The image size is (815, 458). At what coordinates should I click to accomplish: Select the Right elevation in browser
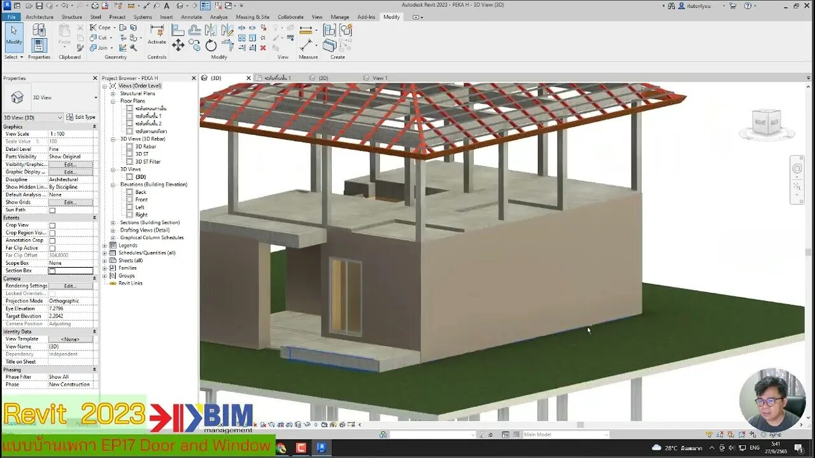click(x=141, y=215)
